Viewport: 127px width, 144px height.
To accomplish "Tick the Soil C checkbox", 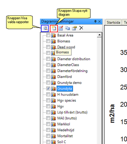I will tap(48, 142).
